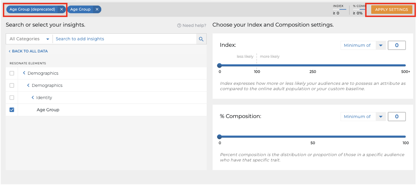Click the search magnifier icon
This screenshot has height=185, width=417.
coord(201,39)
